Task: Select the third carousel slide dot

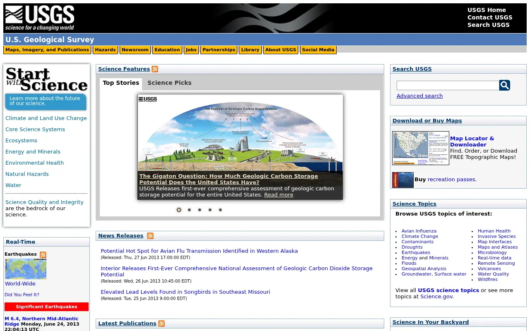Action: pyautogui.click(x=200, y=210)
